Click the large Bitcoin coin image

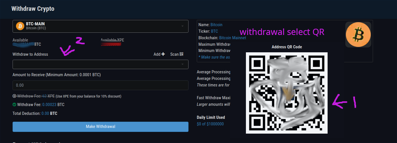point(358,34)
